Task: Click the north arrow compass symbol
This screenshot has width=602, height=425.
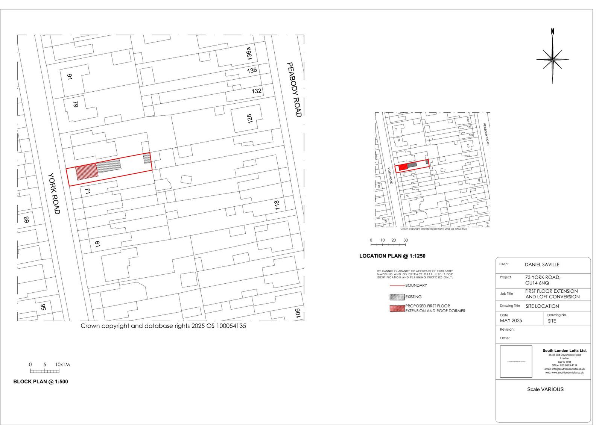Action: 552,58
